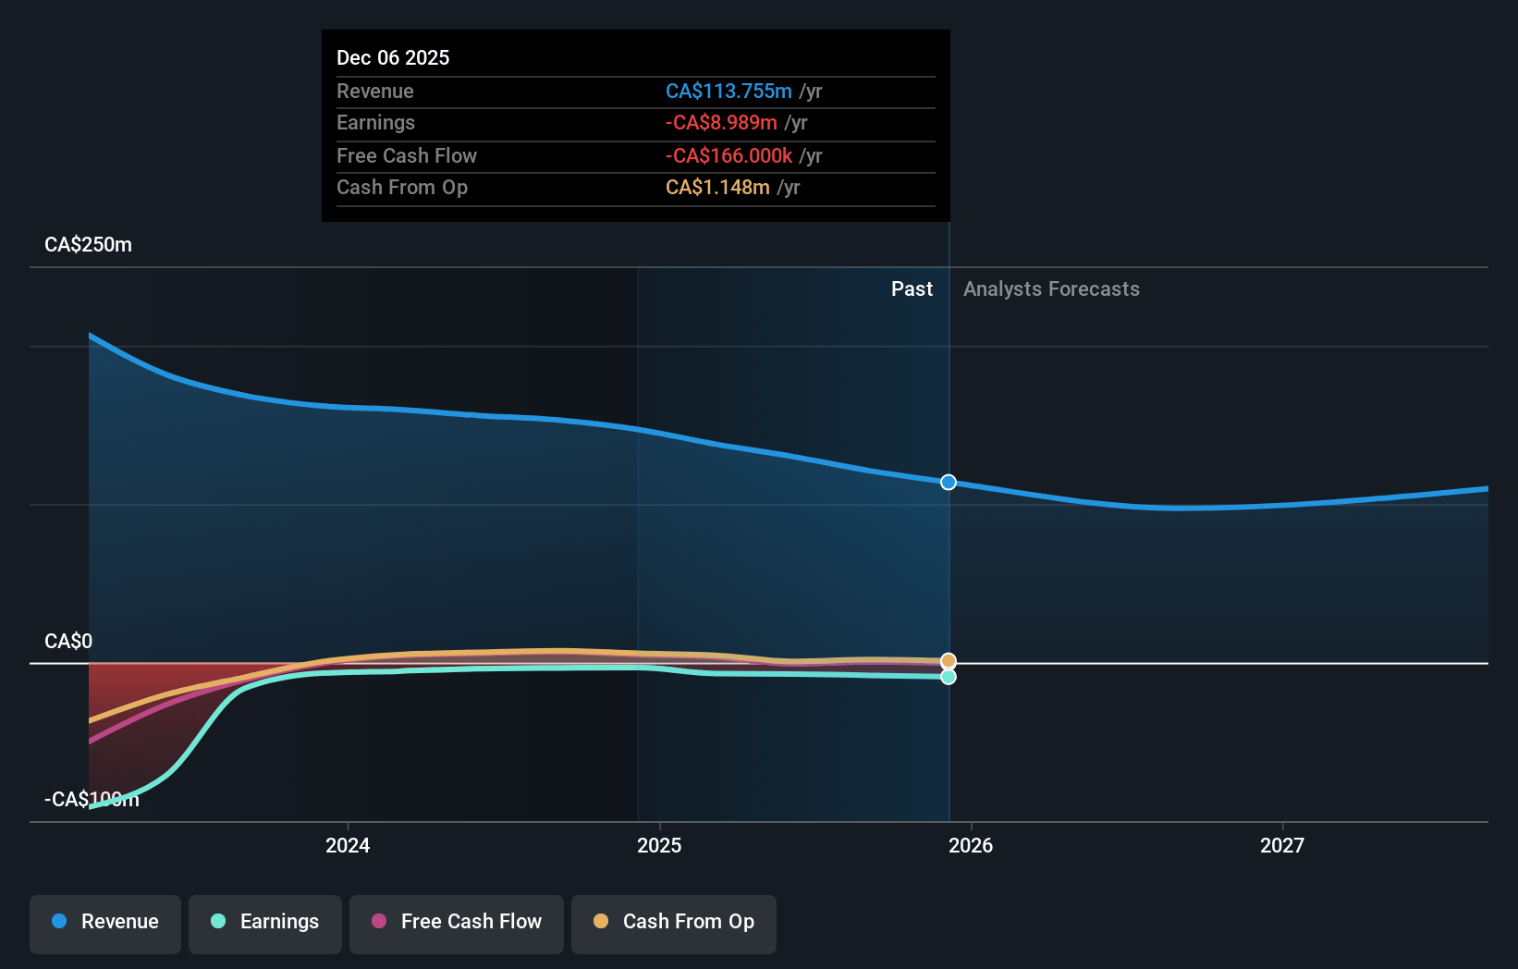Select the teal Earnings data point marker
This screenshot has width=1518, height=969.
tap(949, 678)
